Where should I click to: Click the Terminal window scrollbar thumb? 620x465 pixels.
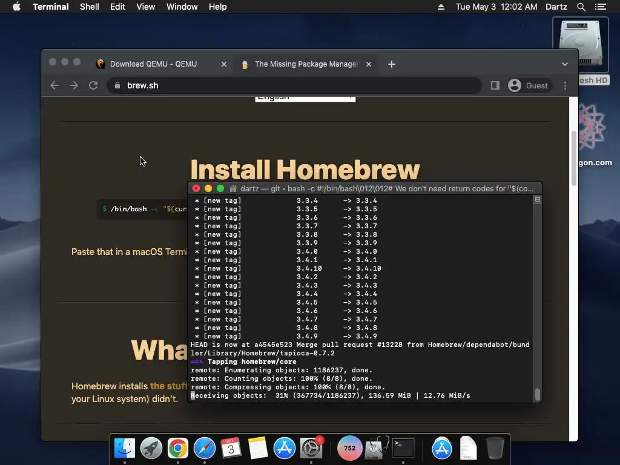pyautogui.click(x=538, y=394)
